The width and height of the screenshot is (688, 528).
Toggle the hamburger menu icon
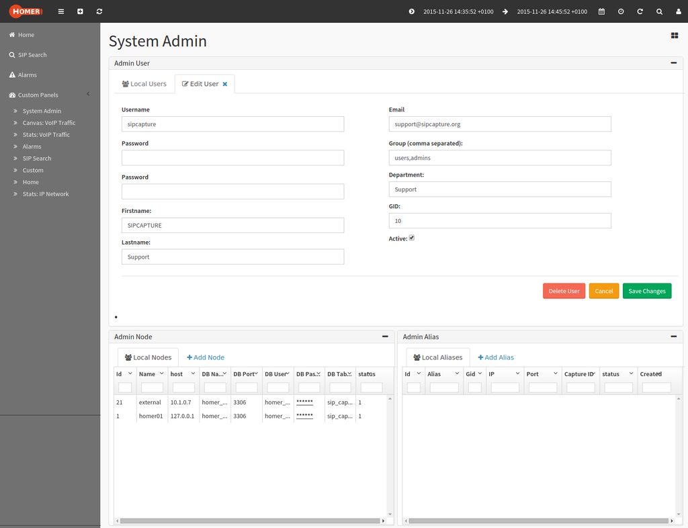[x=61, y=11]
